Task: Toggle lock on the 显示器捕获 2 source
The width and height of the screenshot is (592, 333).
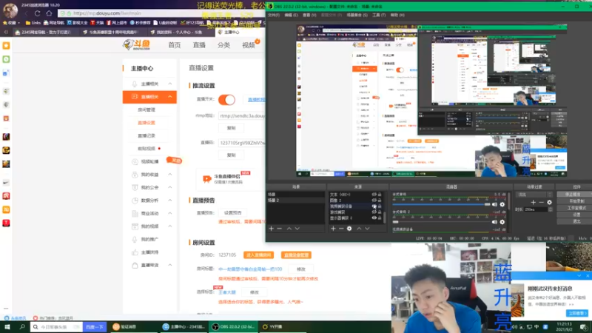Action: tap(380, 218)
